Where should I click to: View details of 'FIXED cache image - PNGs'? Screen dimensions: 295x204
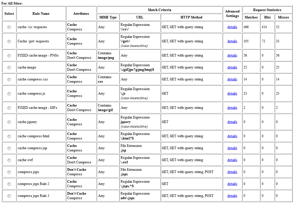[x=232, y=55]
